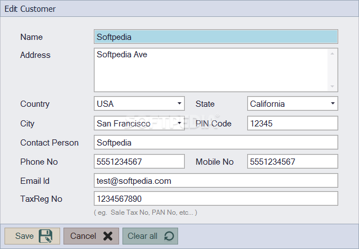Viewport: 359px width, 249px height.
Task: Click inside the Address text area
Action: (211, 70)
